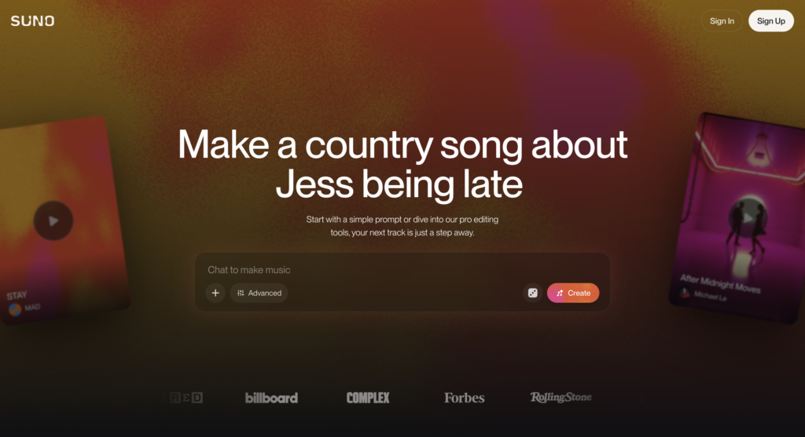
Task: Click the Sign In button
Action: point(722,21)
